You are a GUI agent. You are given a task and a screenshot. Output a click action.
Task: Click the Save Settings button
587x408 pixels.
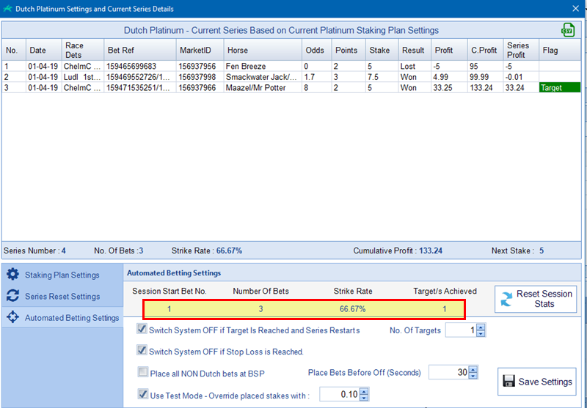tap(537, 382)
